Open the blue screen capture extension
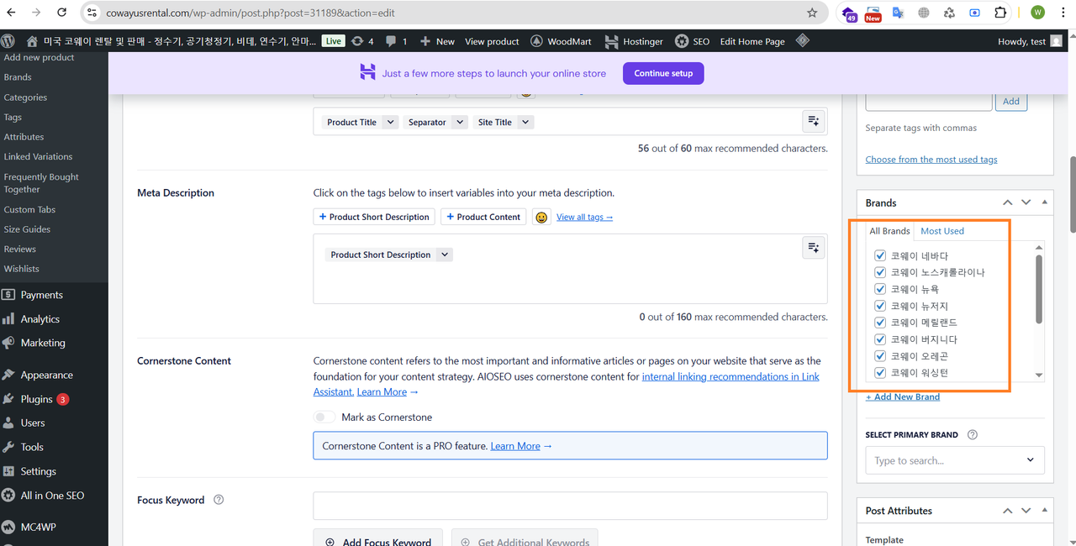The height and width of the screenshot is (546, 1076). click(x=974, y=13)
